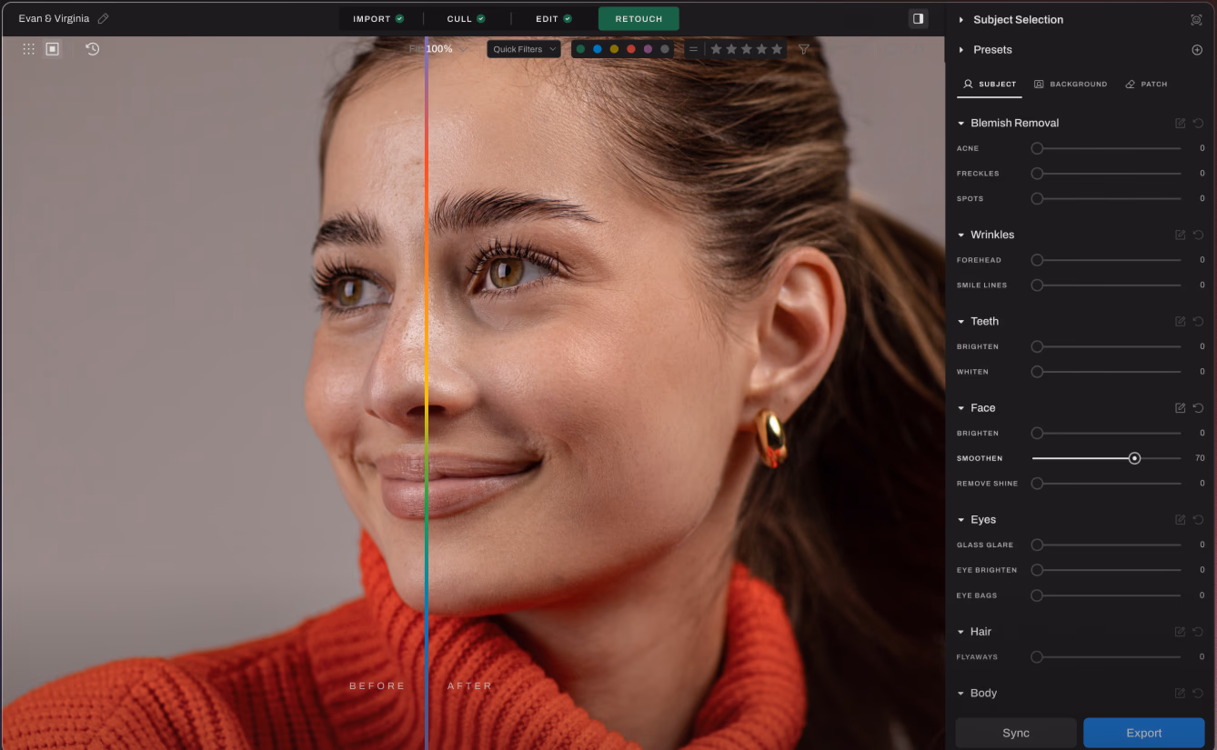
Task: Select the Subject tab
Action: point(990,84)
